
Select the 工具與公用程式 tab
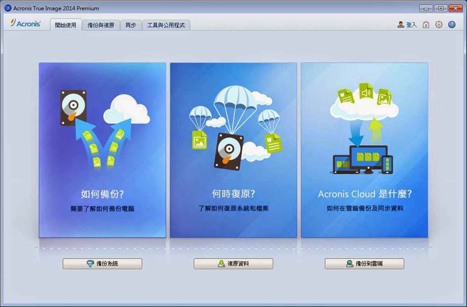click(166, 25)
